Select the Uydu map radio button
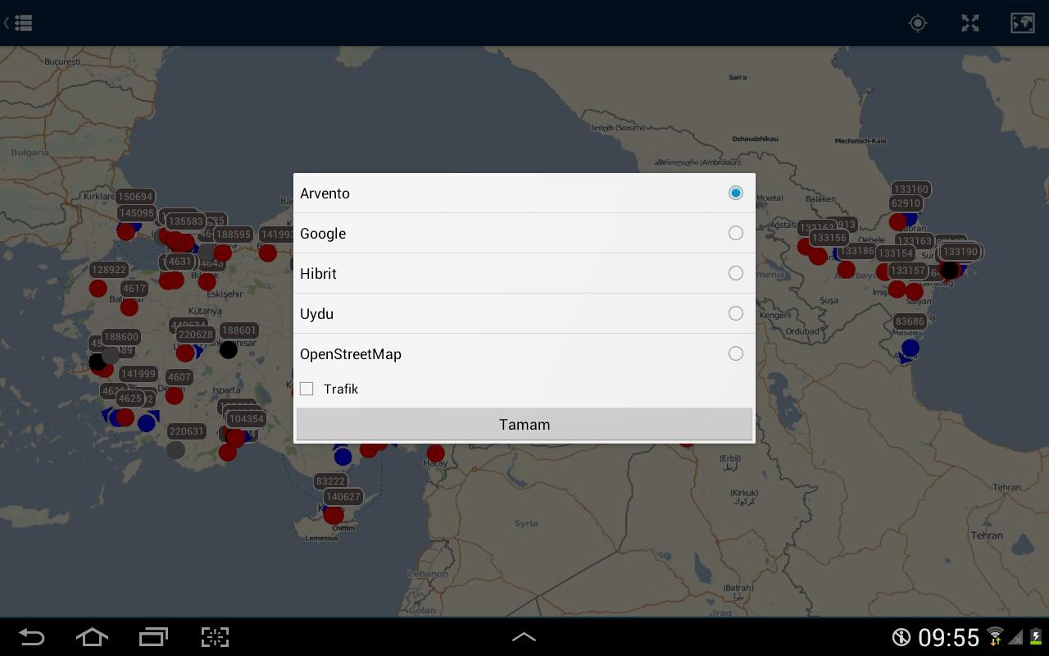The height and width of the screenshot is (656, 1049). 735,313
